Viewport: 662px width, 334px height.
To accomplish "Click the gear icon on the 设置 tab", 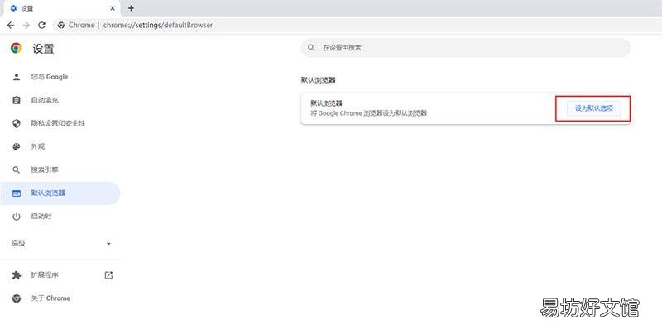I will (x=13, y=8).
